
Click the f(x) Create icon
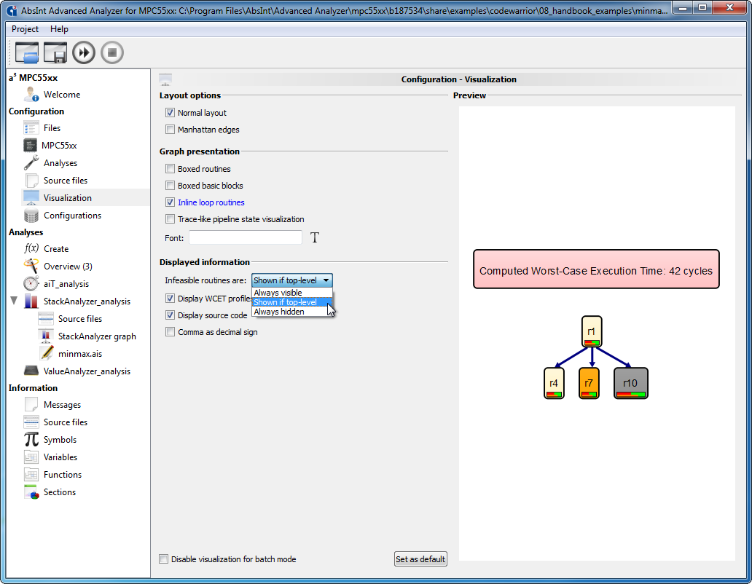click(x=31, y=248)
